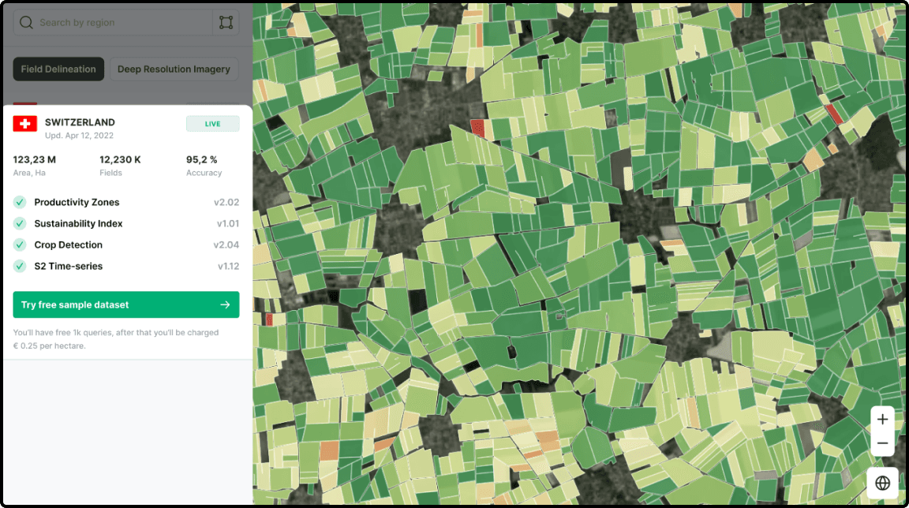Image resolution: width=909 pixels, height=508 pixels.
Task: Click the free 1k queries pricing note
Action: click(116, 339)
